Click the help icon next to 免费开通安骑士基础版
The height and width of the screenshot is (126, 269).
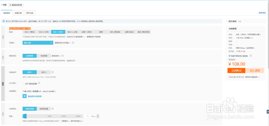251,56
